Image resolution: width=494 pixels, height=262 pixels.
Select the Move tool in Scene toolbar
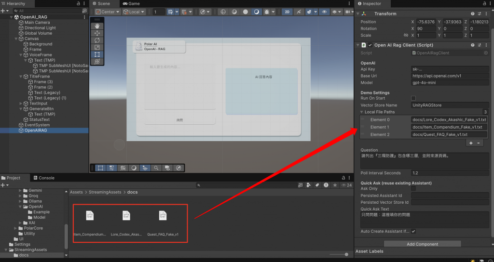pos(97,33)
